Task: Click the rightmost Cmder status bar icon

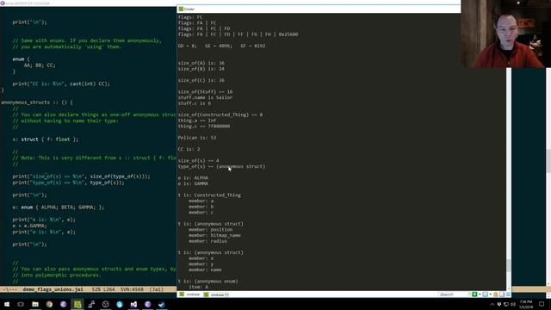Action: point(508,294)
